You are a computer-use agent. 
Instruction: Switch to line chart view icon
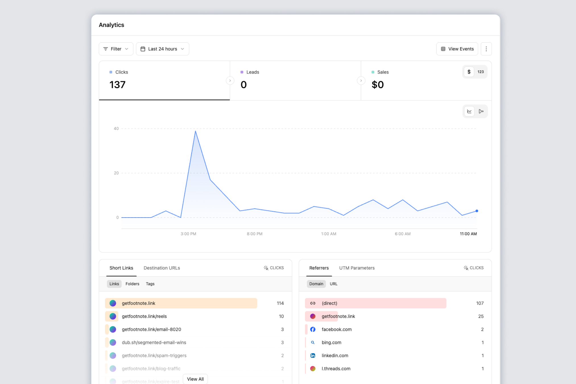coord(469,111)
